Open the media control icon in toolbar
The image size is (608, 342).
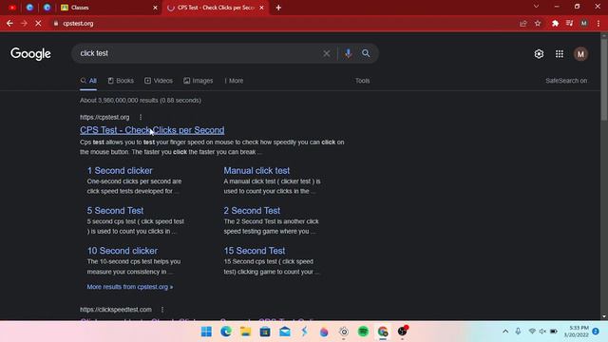click(569, 23)
